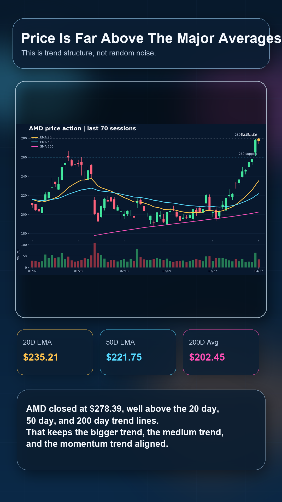Click the 260 tick on the price axis

(x=24, y=157)
